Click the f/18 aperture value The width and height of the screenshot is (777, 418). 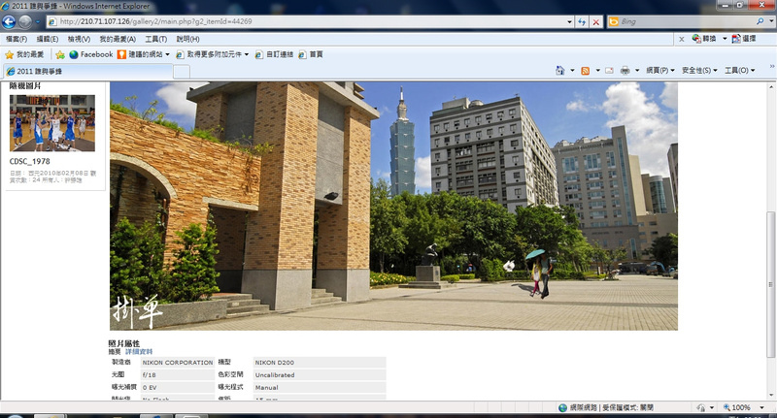pos(178,375)
